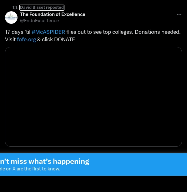Visit the @FndnExcellence handle link
187x192 pixels.
39,21
